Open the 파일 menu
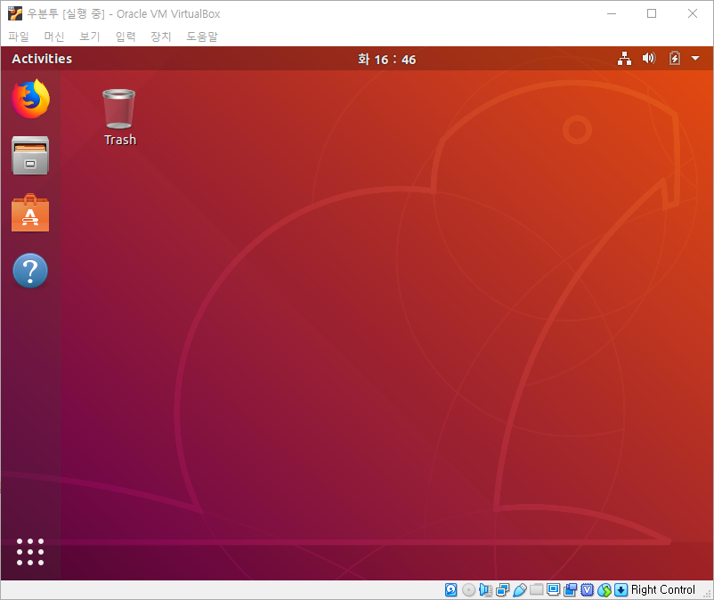 coord(19,36)
